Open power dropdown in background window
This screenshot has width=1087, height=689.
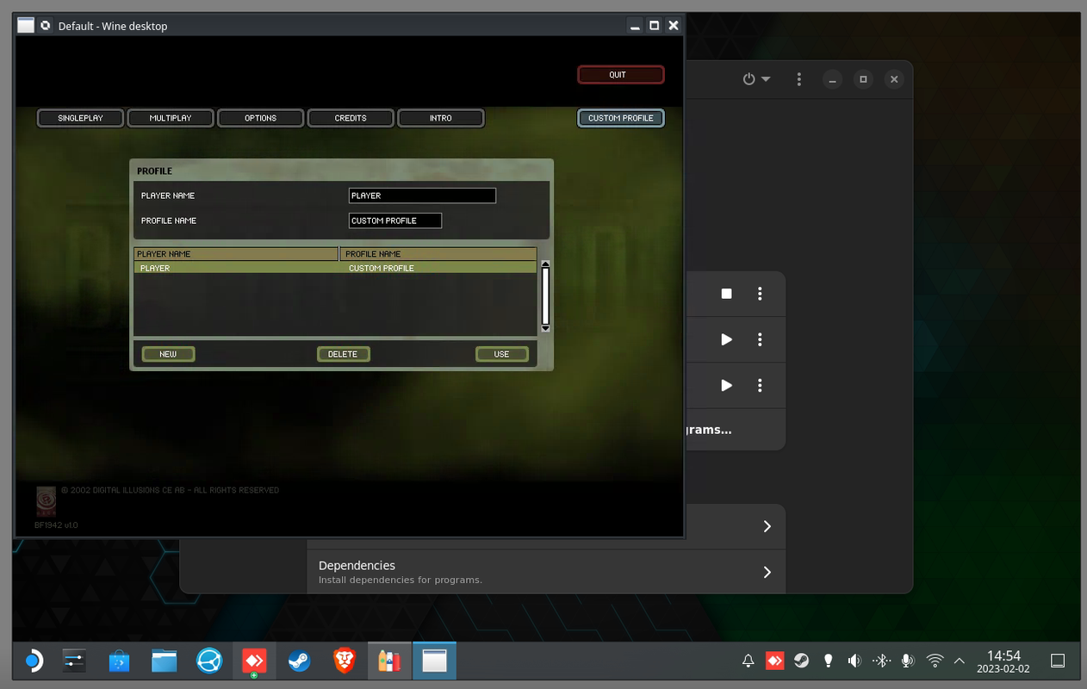(756, 79)
